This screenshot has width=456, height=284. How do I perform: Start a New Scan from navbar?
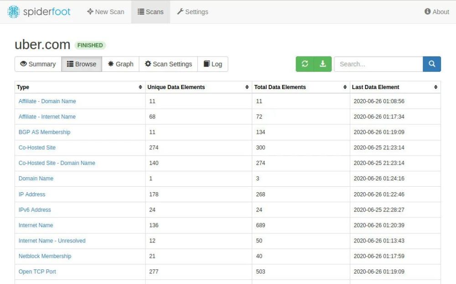click(x=105, y=12)
